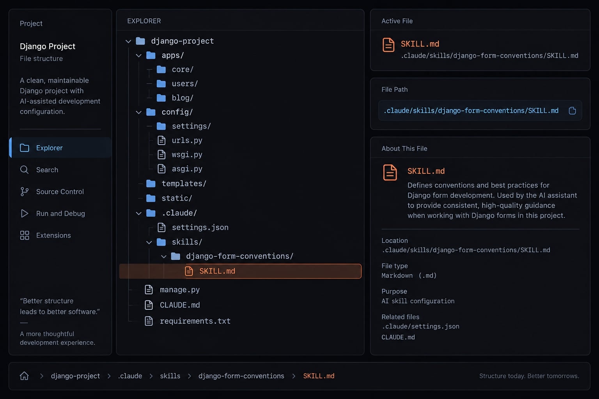The height and width of the screenshot is (399, 599).
Task: Select the core/ folder label in tree
Action: (183, 69)
